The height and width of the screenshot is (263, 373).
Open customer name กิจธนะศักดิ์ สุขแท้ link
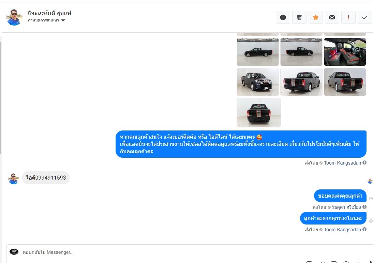pyautogui.click(x=49, y=13)
